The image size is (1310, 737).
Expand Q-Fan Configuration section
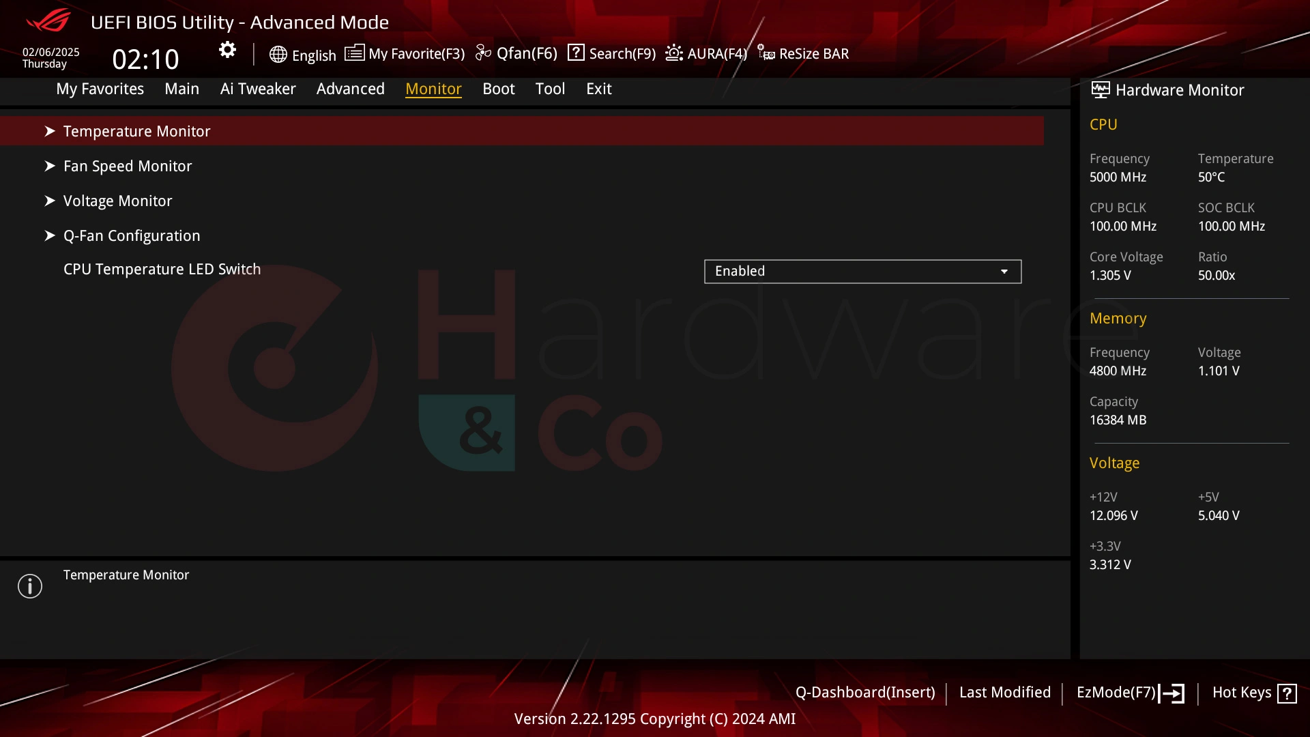pos(132,235)
